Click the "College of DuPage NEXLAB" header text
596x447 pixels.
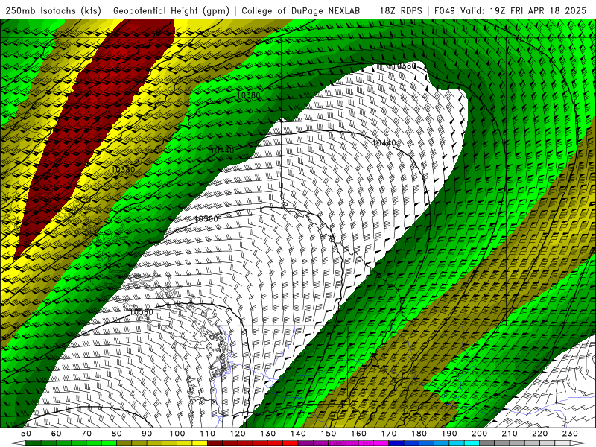[301, 11]
